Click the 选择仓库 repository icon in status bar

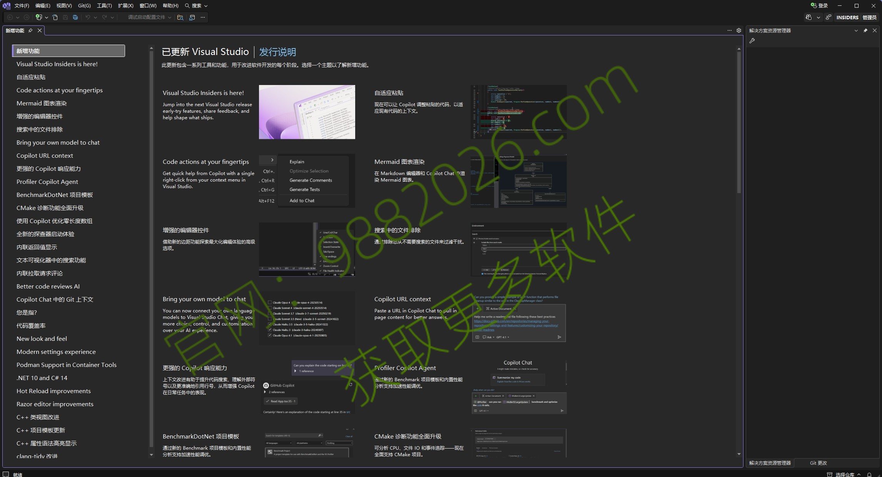[x=829, y=474]
